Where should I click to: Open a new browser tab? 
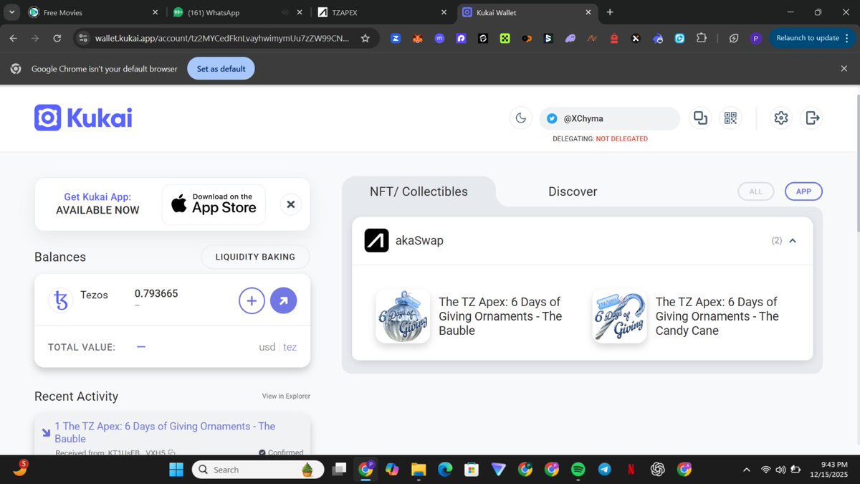coord(610,12)
